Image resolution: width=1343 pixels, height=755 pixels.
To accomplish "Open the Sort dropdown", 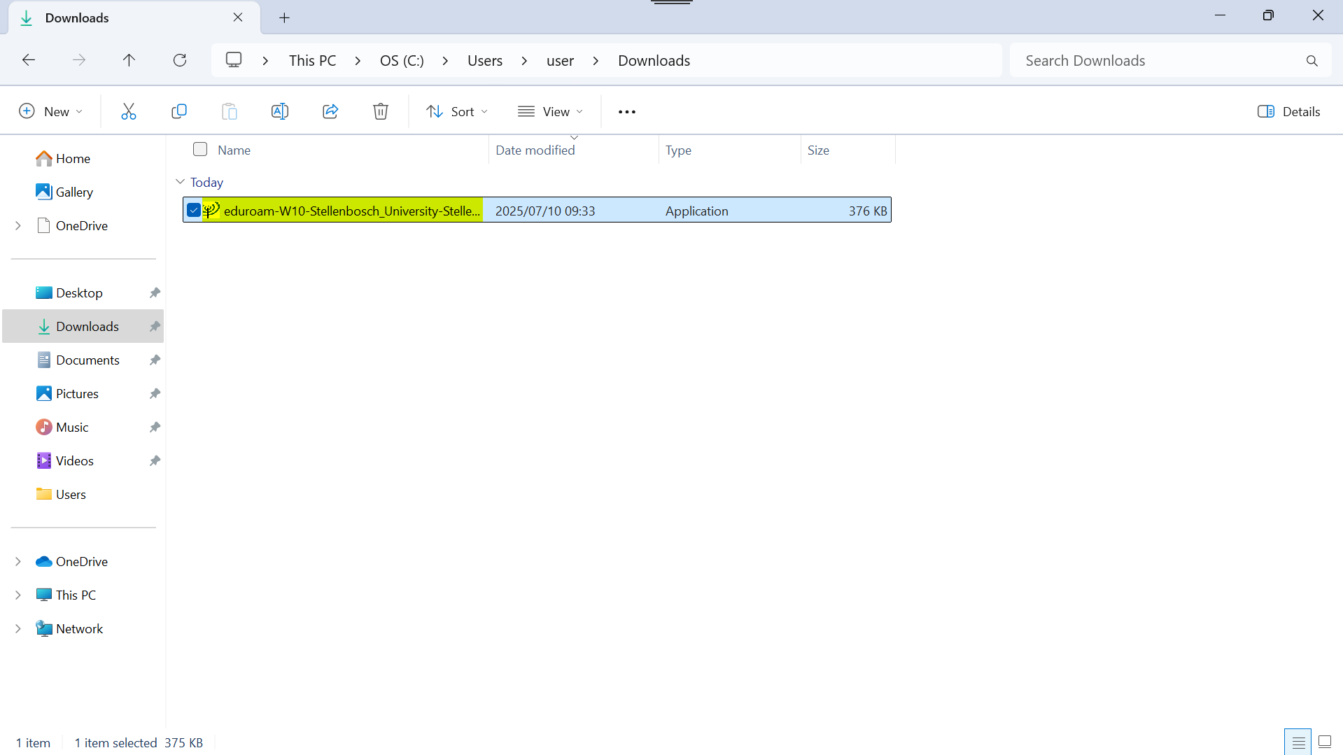I will pos(457,111).
